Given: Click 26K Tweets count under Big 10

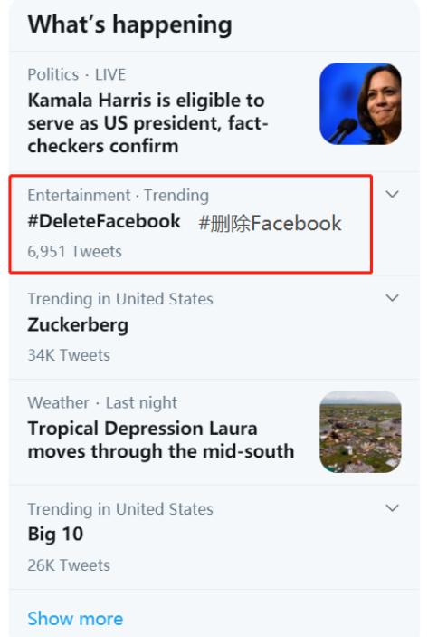Looking at the screenshot, I should 69,565.
